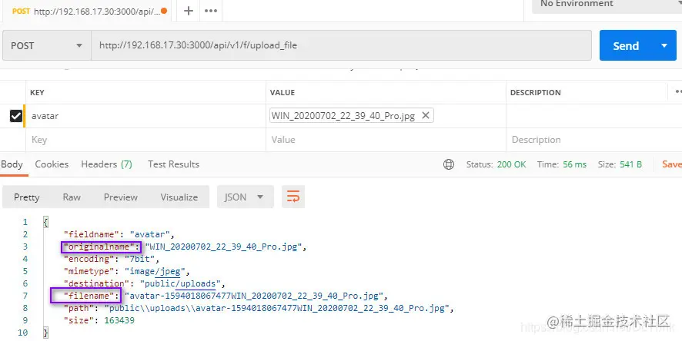Click the VALUE column header
This screenshot has width=682, height=341.
pos(282,92)
